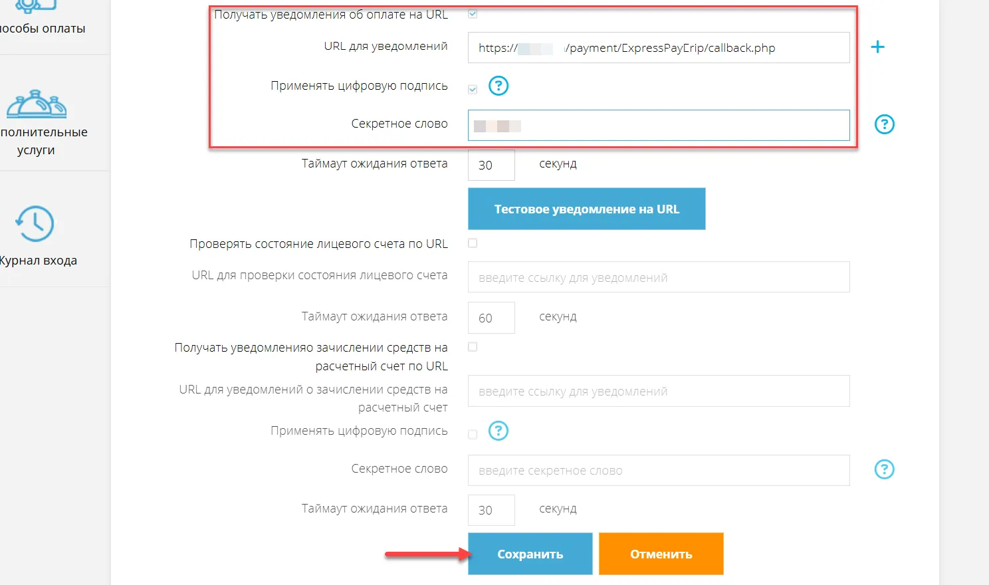The width and height of the screenshot is (989, 585).
Task: Click the Сохранить button
Action: tap(529, 553)
